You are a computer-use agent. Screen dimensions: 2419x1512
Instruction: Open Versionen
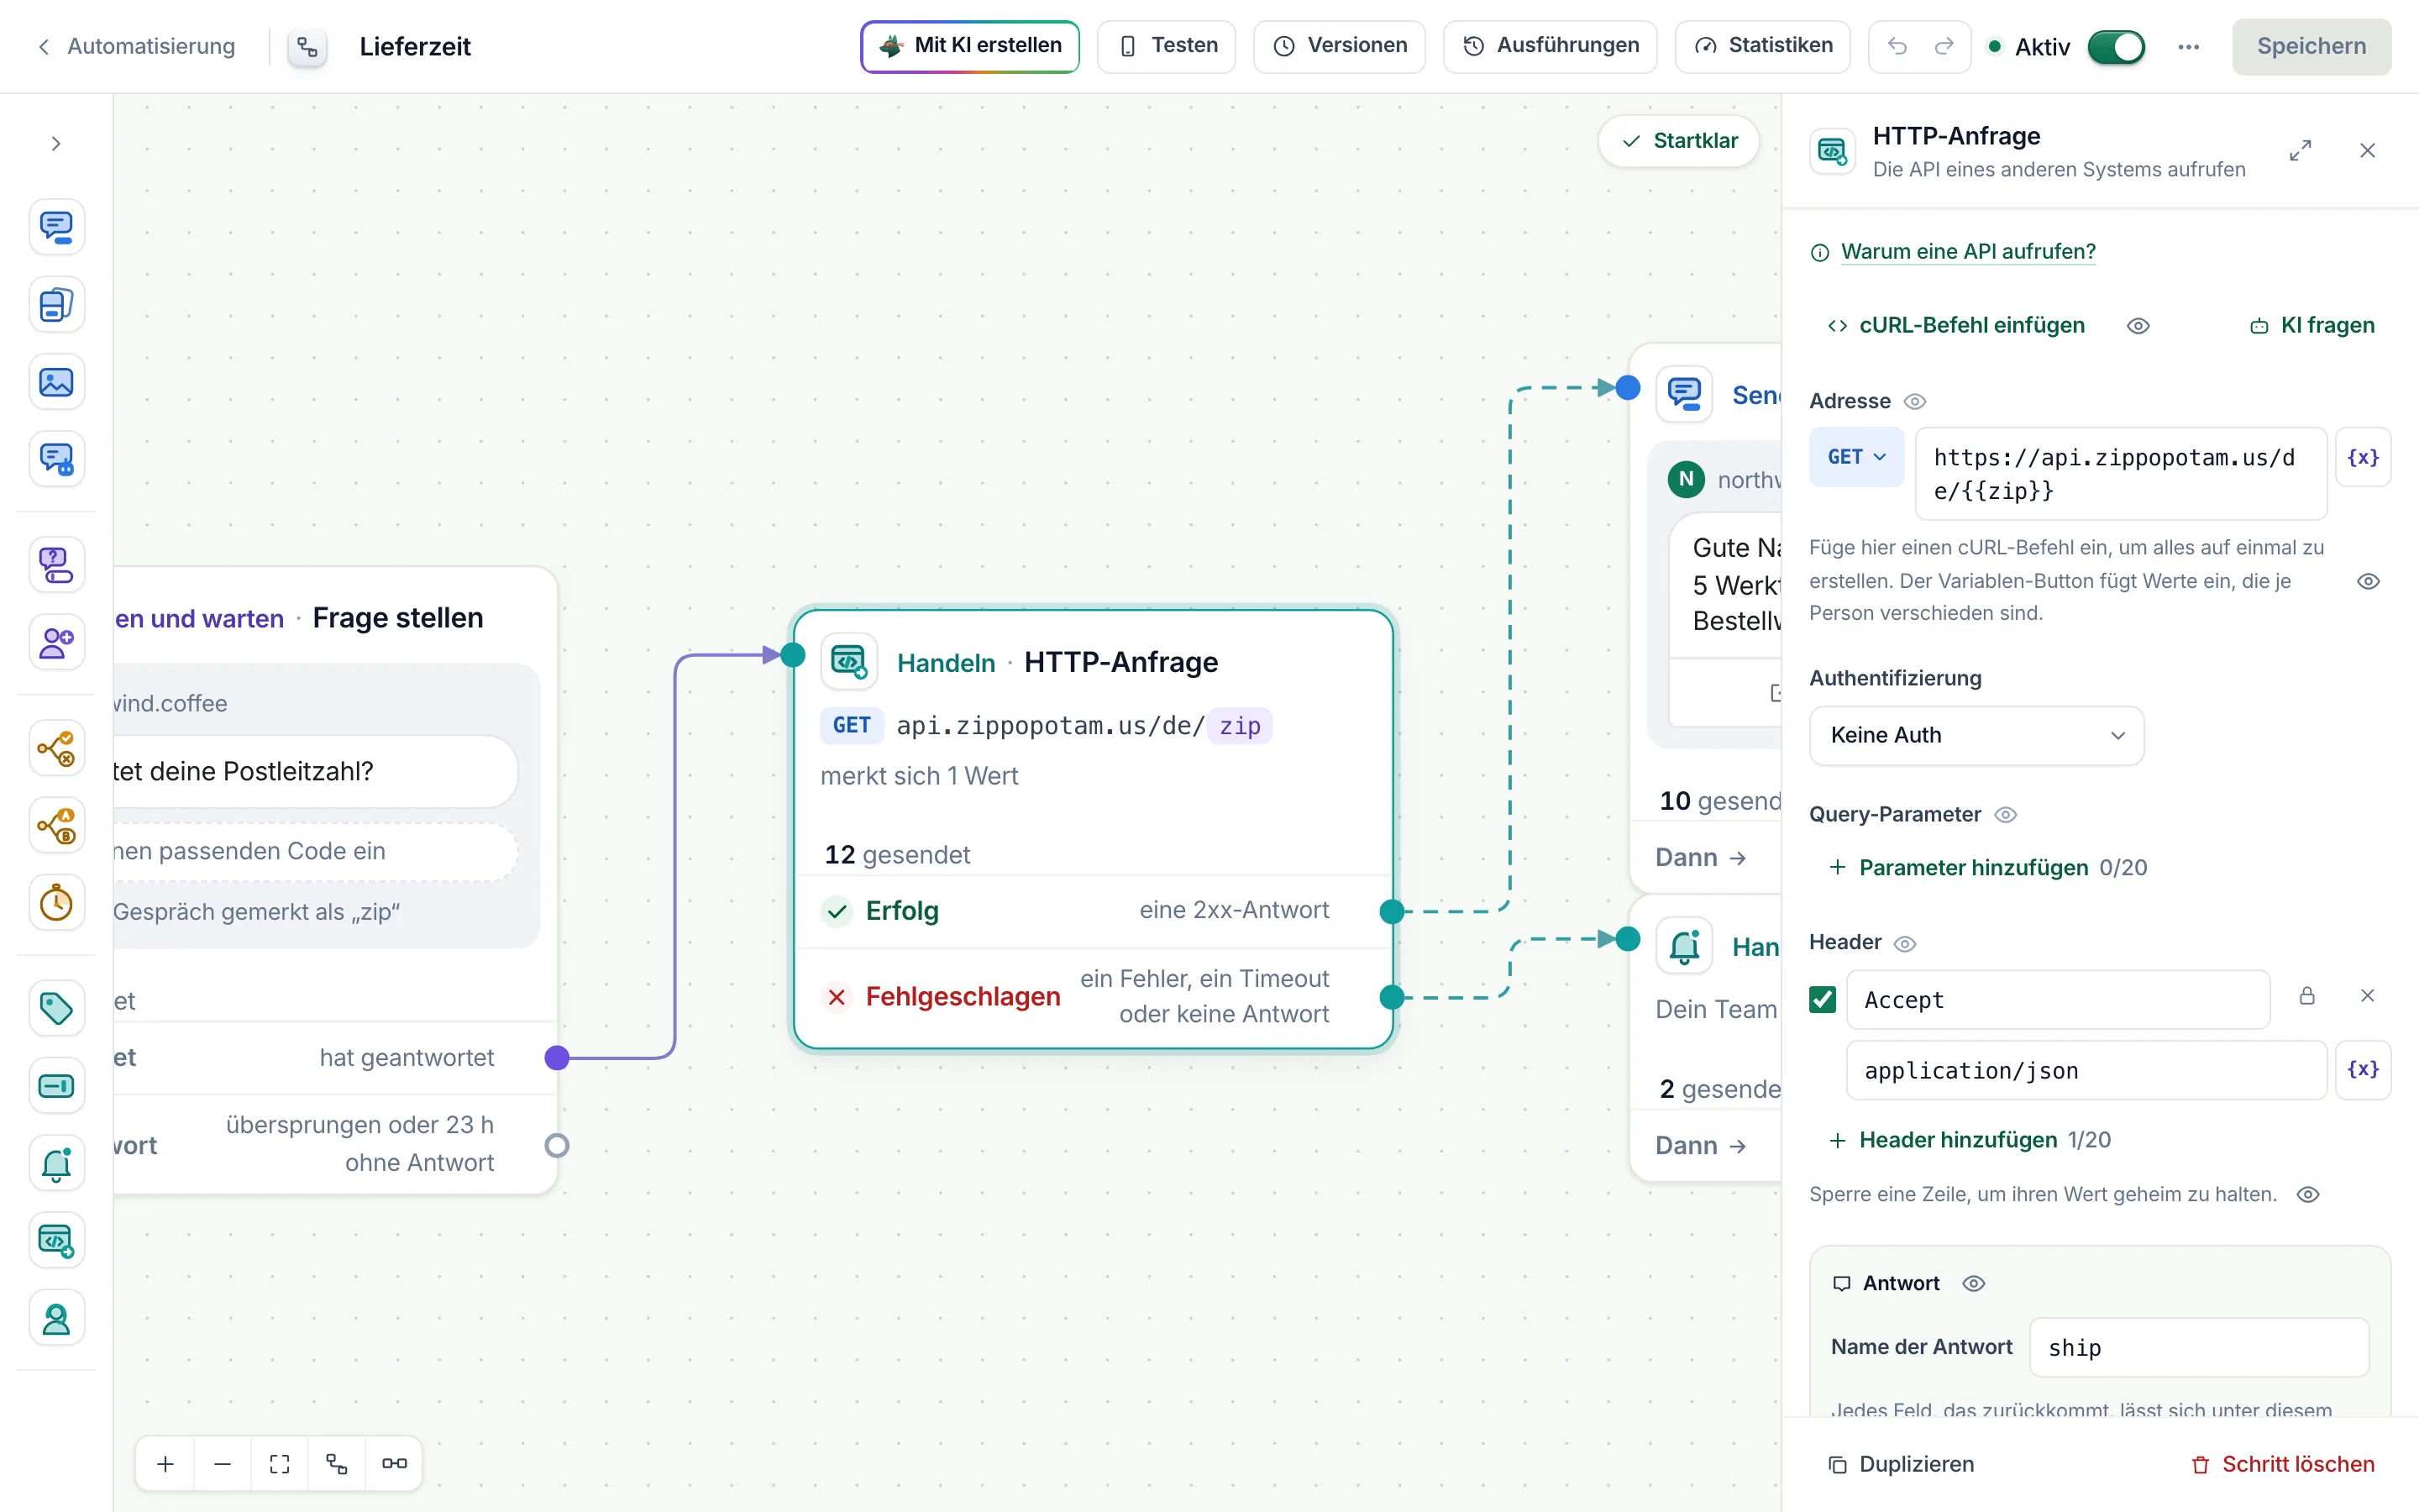(1340, 46)
